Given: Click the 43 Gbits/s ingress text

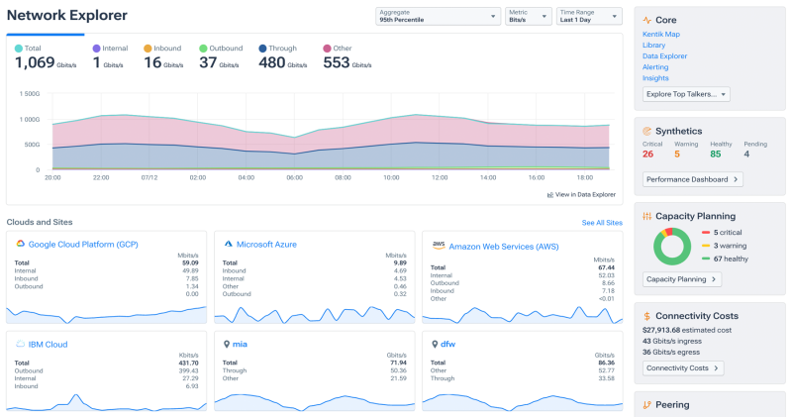Looking at the screenshot, I should (x=672, y=341).
